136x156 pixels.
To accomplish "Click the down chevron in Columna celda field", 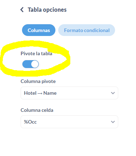I will pos(113,122).
